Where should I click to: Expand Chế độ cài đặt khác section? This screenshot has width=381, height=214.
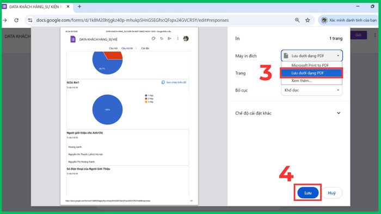(288, 113)
